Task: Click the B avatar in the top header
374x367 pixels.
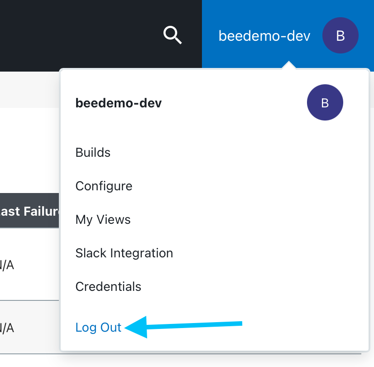Action: [x=340, y=35]
